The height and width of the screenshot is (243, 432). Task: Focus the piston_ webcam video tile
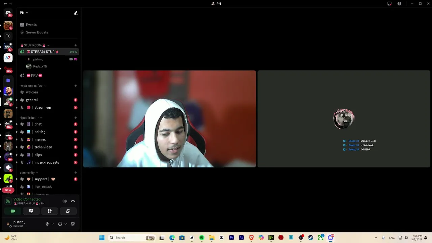(x=169, y=119)
